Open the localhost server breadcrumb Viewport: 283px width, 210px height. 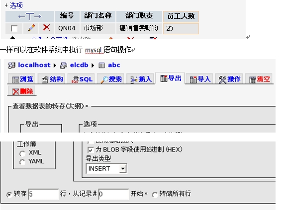click(34, 65)
